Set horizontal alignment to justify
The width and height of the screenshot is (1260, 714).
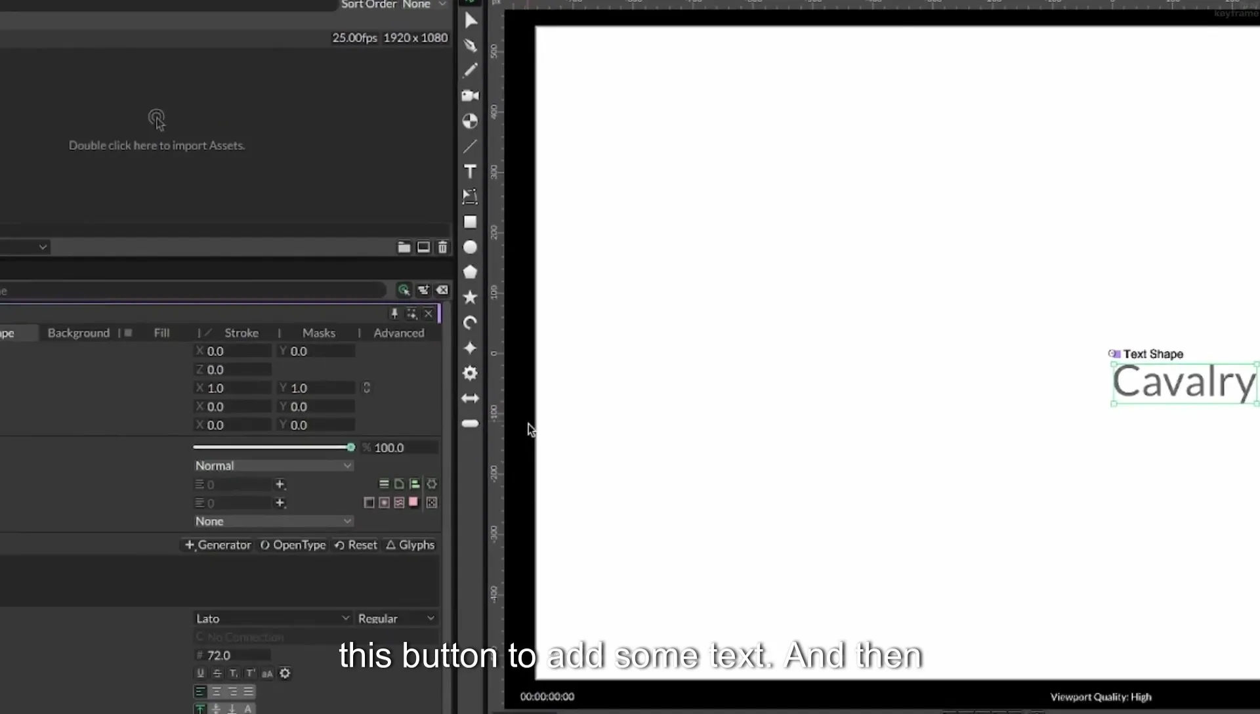coord(249,692)
